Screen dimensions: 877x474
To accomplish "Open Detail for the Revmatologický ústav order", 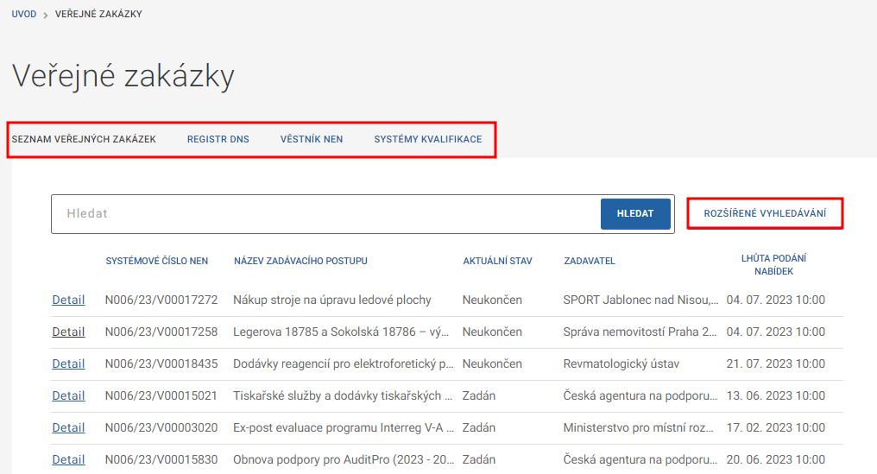I will pyautogui.click(x=68, y=364).
